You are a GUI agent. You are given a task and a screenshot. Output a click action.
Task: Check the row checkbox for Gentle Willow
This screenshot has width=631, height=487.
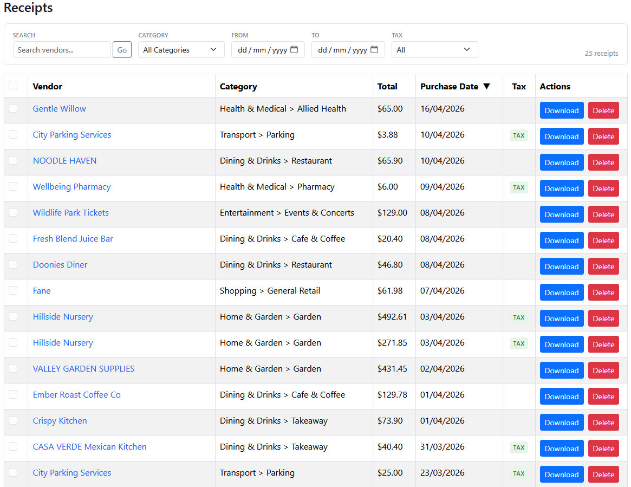14,108
